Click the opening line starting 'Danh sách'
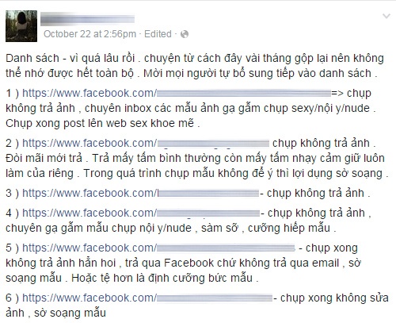 (x=195, y=59)
